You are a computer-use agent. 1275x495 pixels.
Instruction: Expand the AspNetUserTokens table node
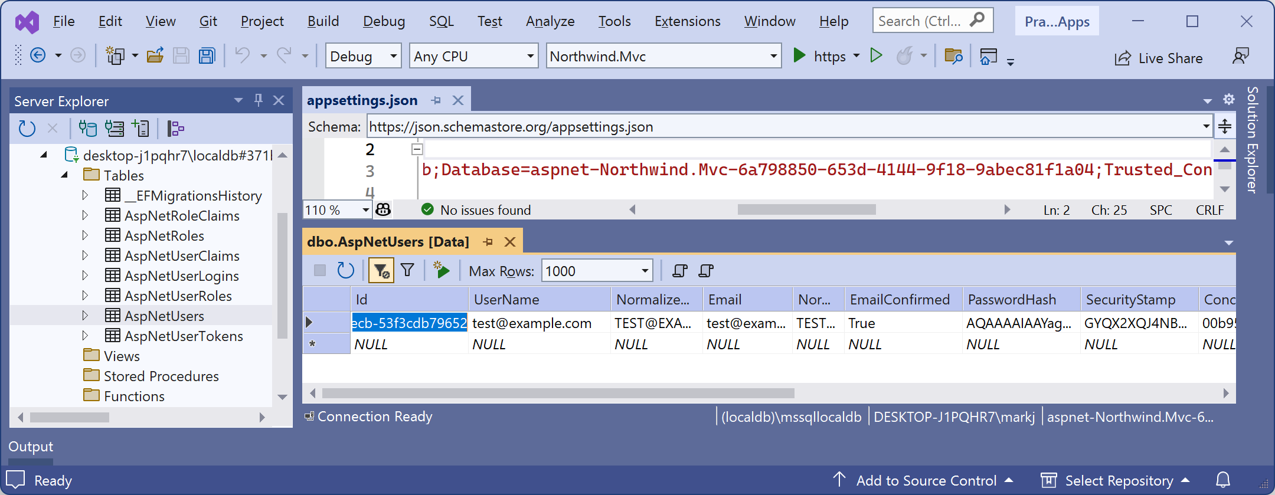click(85, 336)
